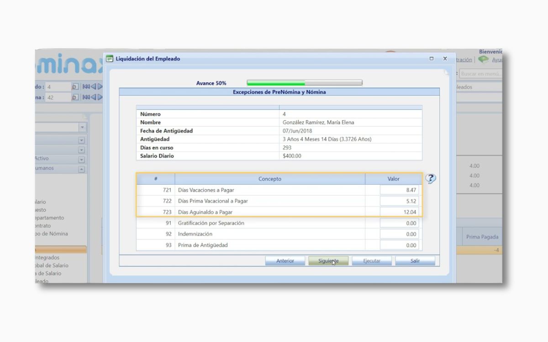The image size is (548, 342).
Task: Go to first record in second navigation row
Action: [x=85, y=97]
